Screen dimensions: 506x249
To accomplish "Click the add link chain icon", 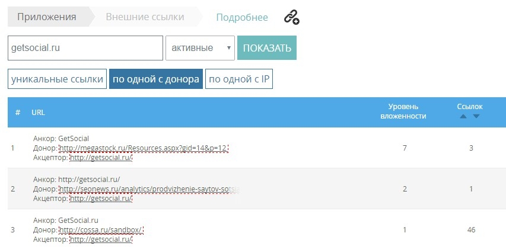I will pyautogui.click(x=291, y=17).
